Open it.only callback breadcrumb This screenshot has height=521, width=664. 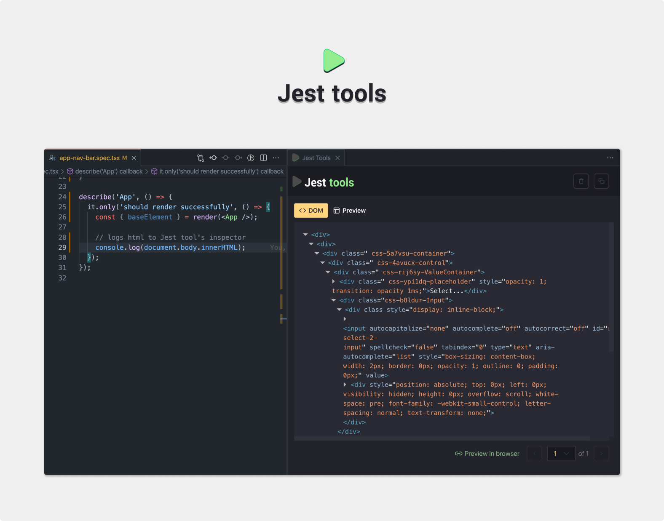click(221, 171)
